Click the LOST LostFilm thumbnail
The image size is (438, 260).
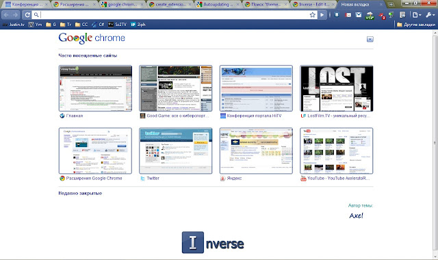point(337,88)
